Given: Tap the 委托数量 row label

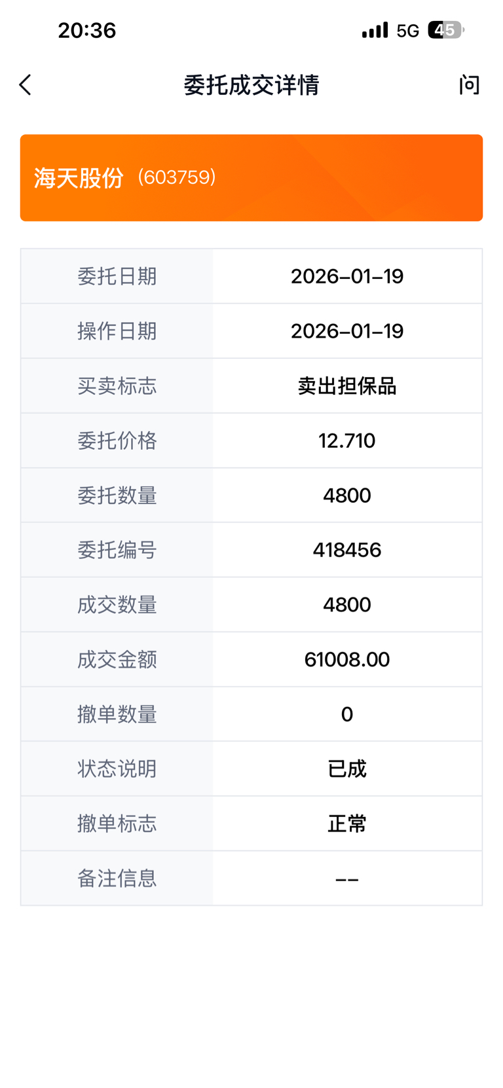Looking at the screenshot, I should coord(117,496).
